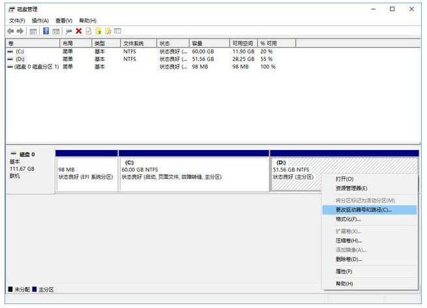Screen dimensions: 427x308
Task: Choose 资源管理器(E) in context menu
Action: click(x=370, y=189)
